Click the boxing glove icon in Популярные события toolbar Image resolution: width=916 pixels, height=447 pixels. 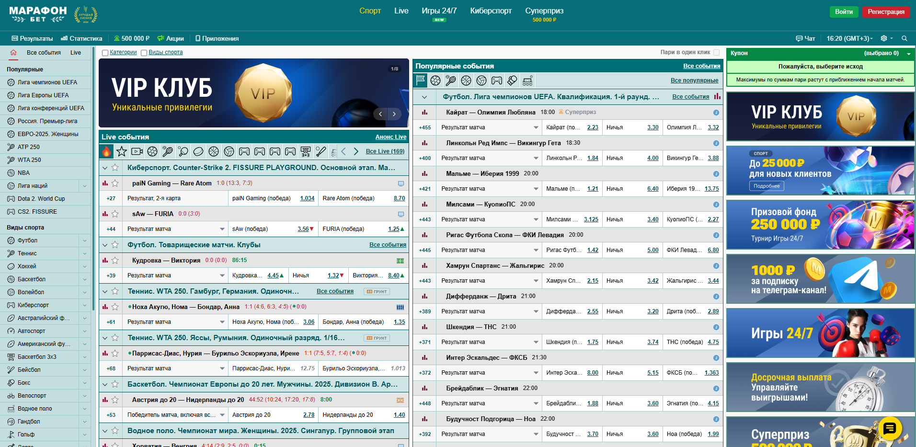click(x=512, y=80)
